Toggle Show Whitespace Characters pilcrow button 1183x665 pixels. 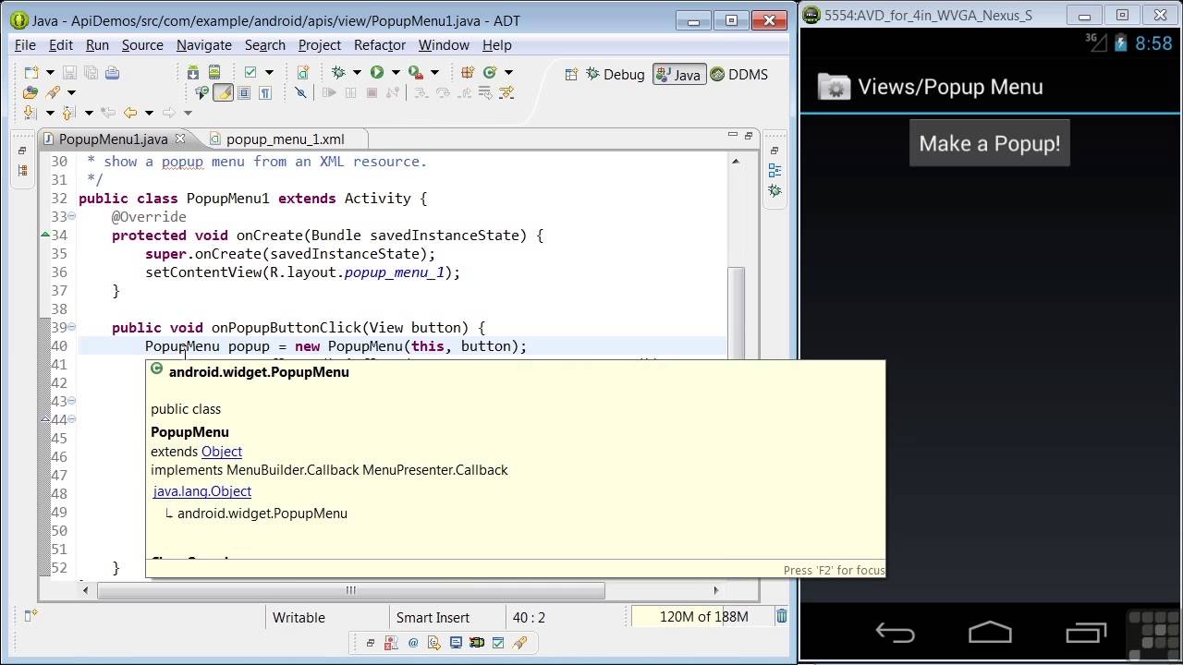coord(264,92)
